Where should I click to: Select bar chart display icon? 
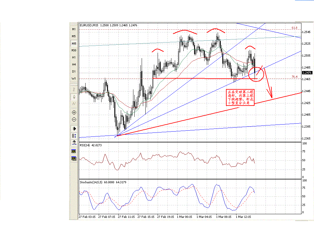point(74,89)
